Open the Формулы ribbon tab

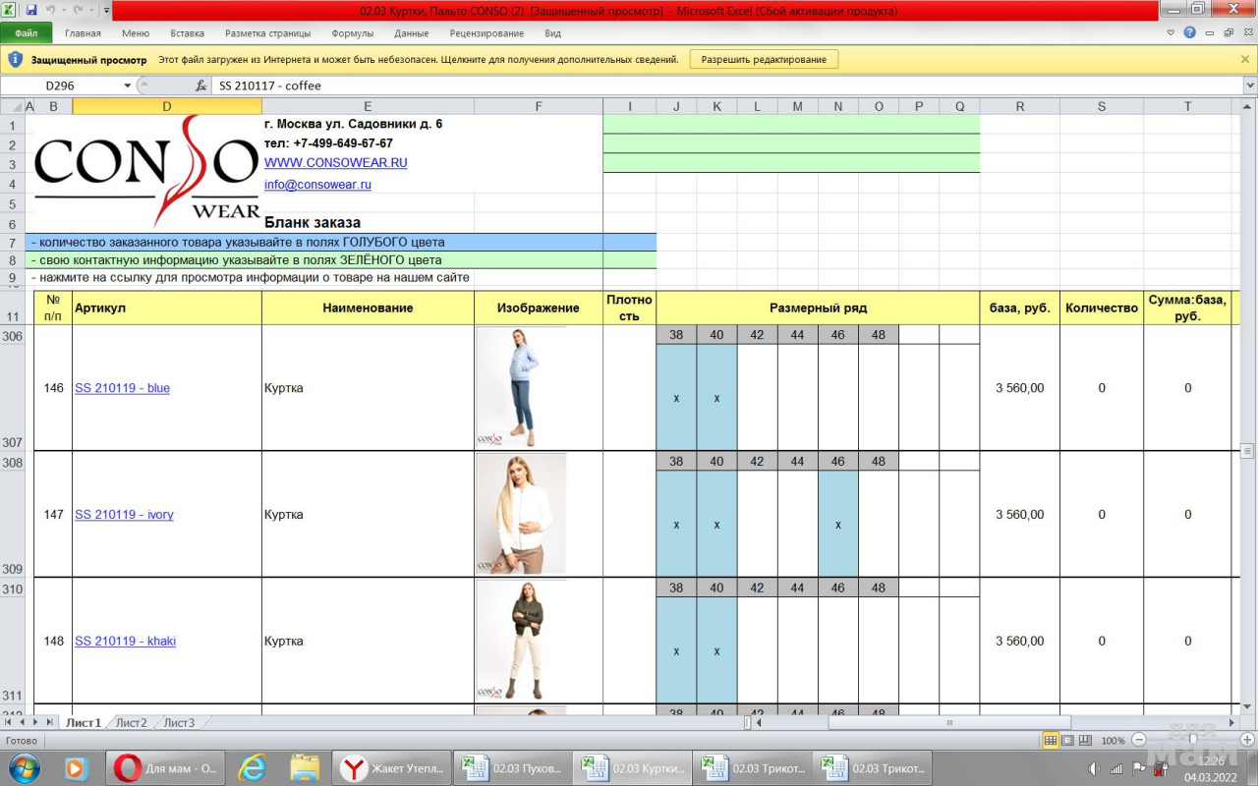point(352,32)
